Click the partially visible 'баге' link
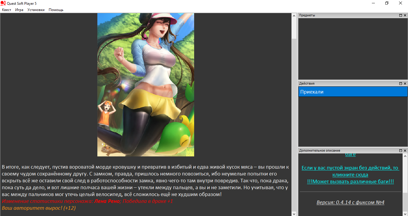Screen dimensions: 408x216 pyautogui.click(x=350, y=155)
